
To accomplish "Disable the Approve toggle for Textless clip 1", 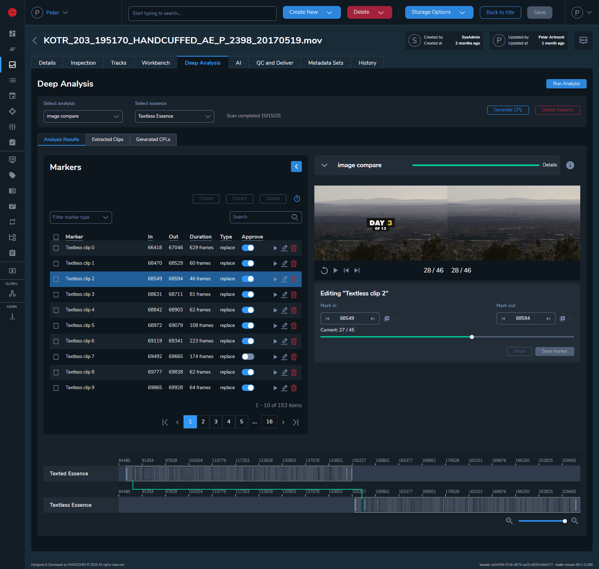I will (248, 263).
